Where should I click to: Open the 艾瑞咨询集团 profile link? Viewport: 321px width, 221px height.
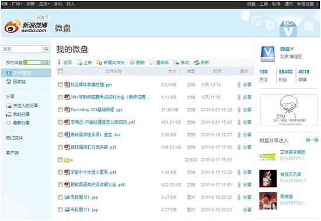click(x=292, y=152)
